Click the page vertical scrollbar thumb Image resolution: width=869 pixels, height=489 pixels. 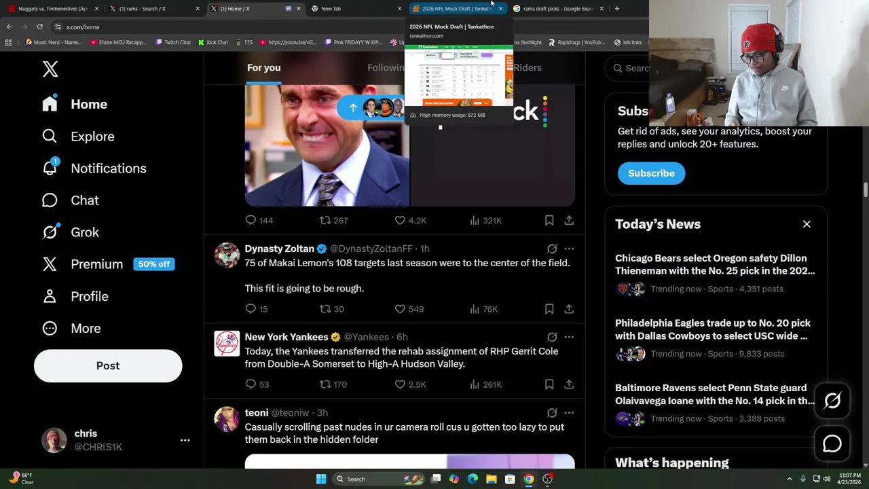pyautogui.click(x=865, y=189)
